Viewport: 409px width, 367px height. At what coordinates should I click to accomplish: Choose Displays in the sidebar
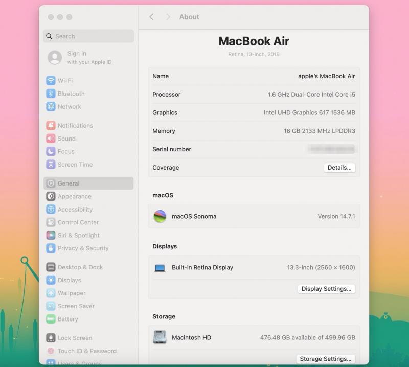pyautogui.click(x=63, y=280)
